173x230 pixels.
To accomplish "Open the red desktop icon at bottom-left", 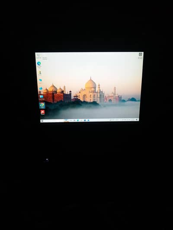I will pyautogui.click(x=42, y=113).
